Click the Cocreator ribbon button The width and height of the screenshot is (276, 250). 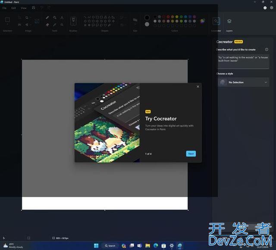pyautogui.click(x=216, y=24)
